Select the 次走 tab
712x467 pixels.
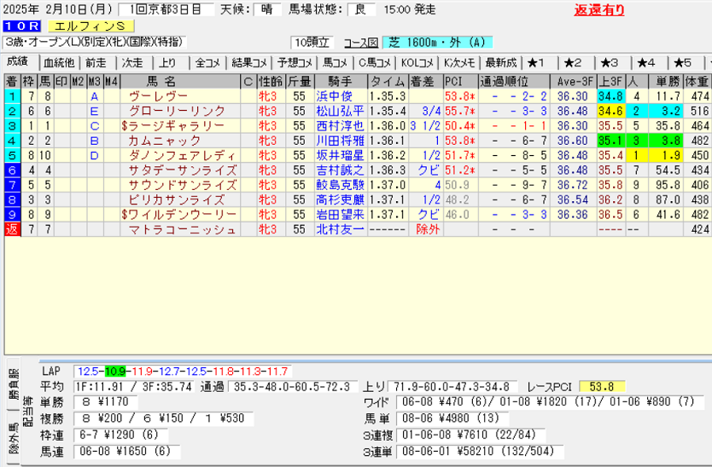132,62
